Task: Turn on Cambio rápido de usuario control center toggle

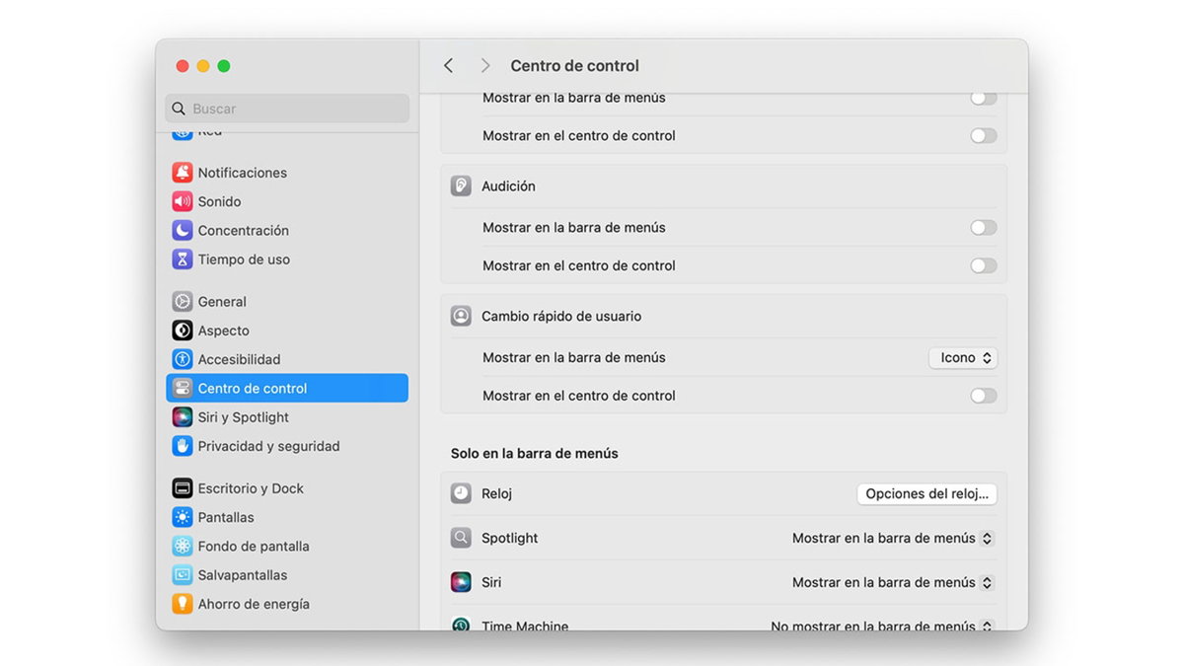Action: [x=983, y=396]
